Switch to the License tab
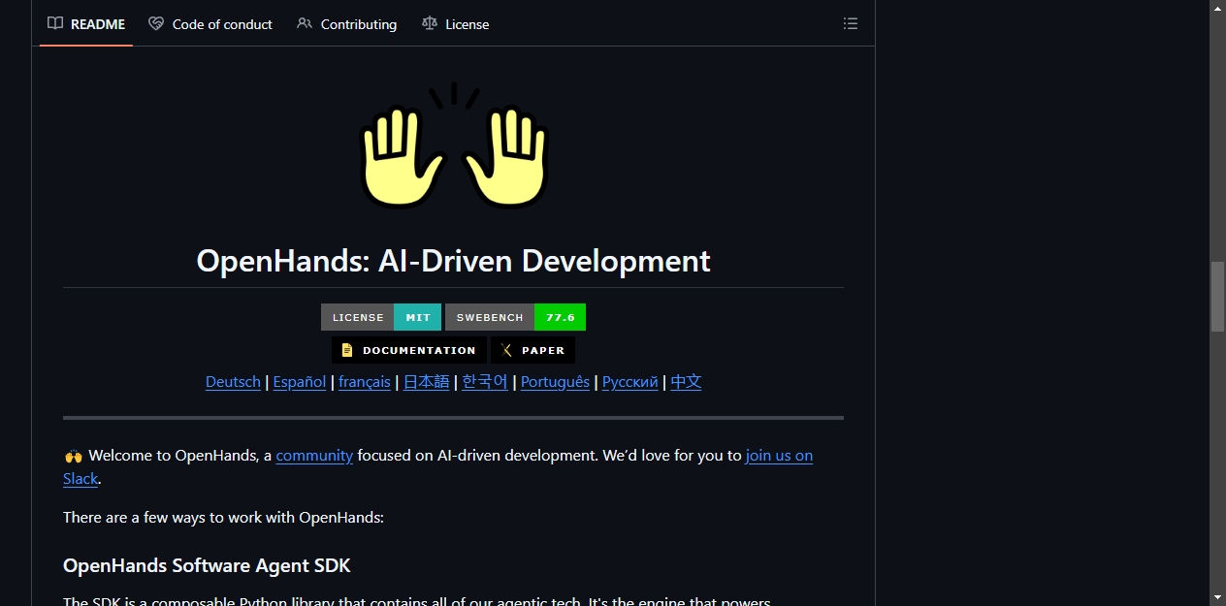The image size is (1226, 606). [456, 24]
